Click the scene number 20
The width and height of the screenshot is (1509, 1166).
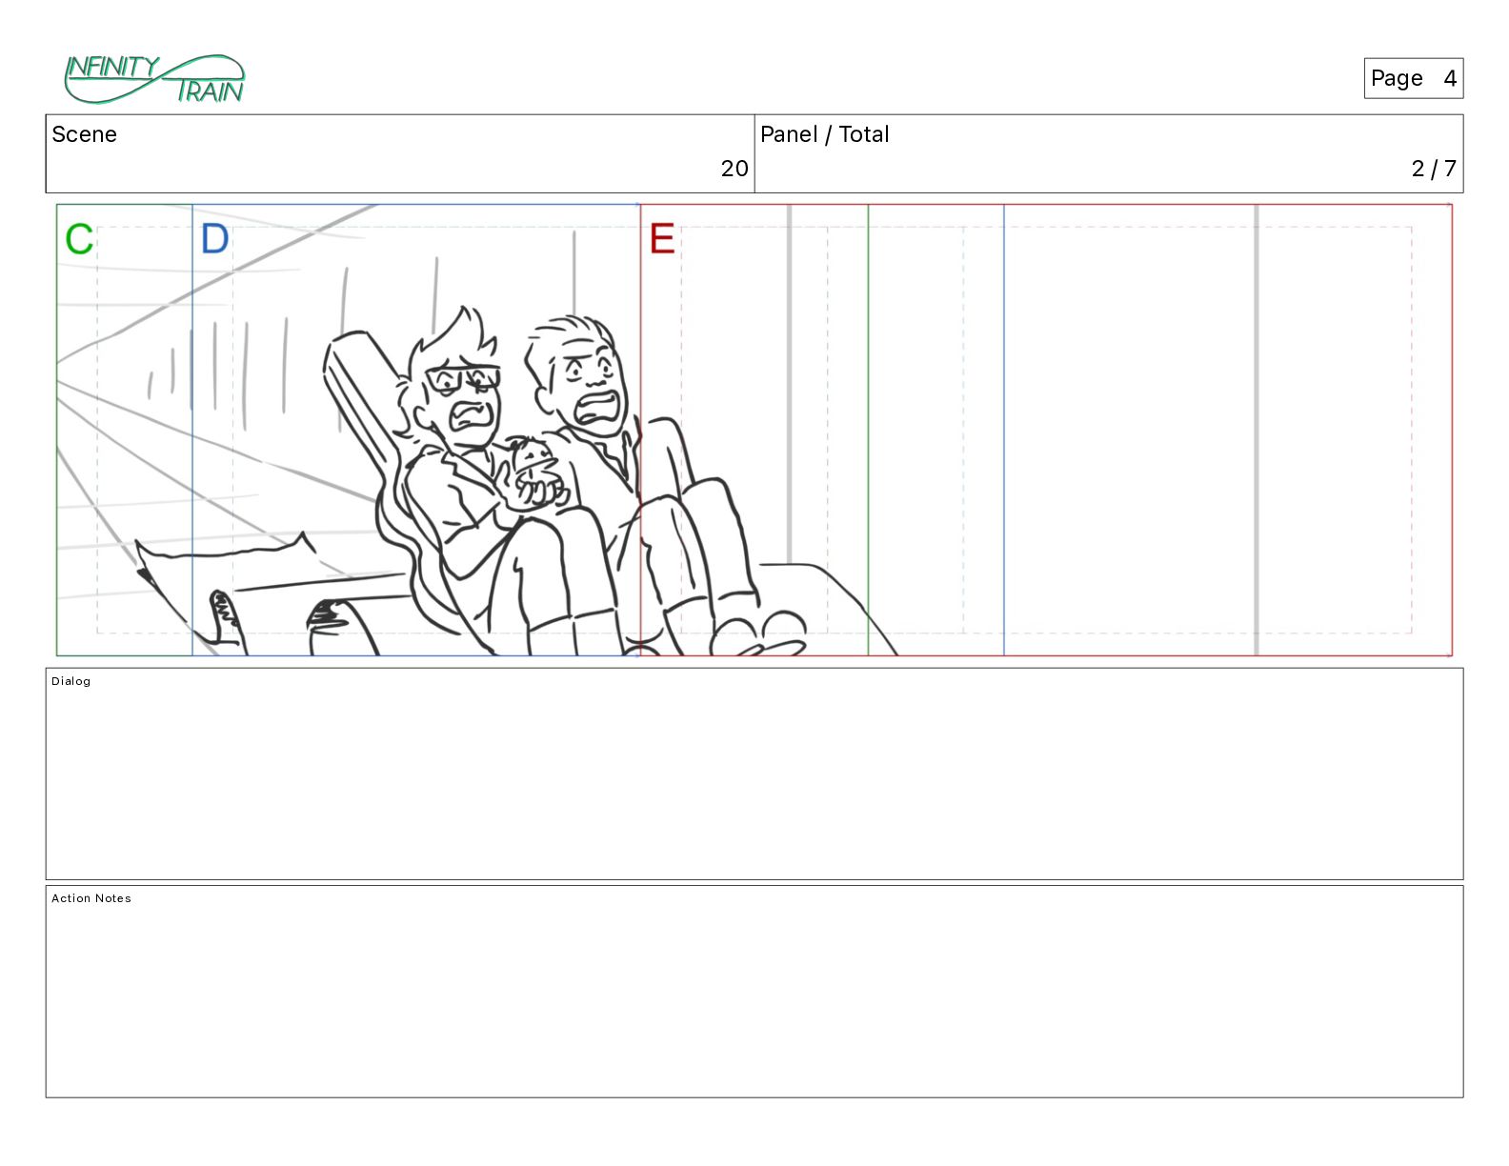click(734, 169)
